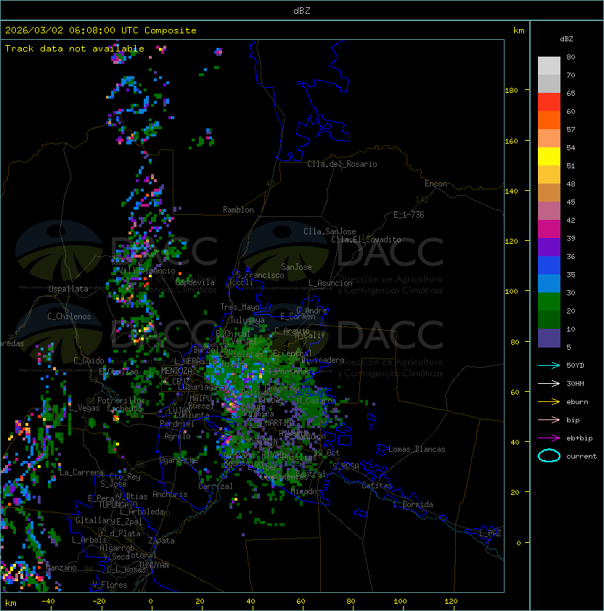Click the yellow eburn arrow in legend
This screenshot has height=611, width=604.
pyautogui.click(x=549, y=402)
